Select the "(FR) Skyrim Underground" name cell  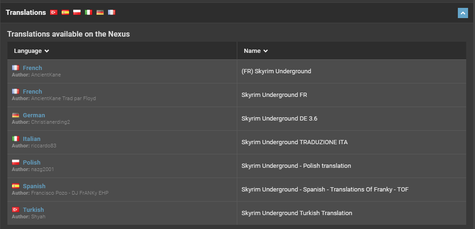coord(276,71)
